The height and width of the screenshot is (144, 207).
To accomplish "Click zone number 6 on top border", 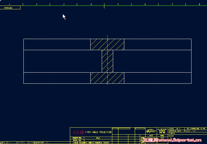I will click(x=145, y=4).
